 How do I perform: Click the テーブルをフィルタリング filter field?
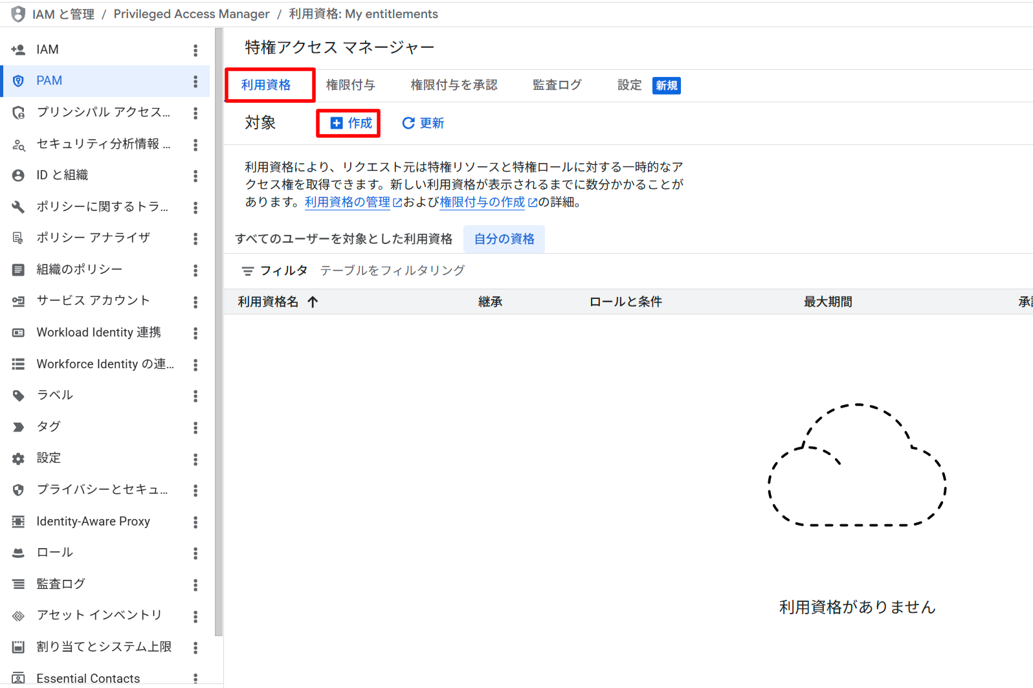coord(392,271)
